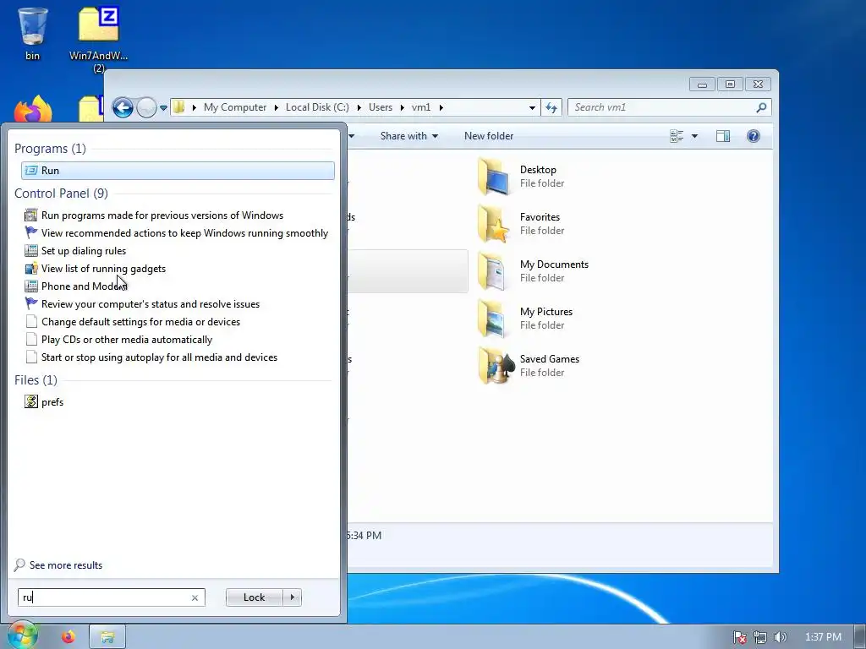
Task: Open the Share with dropdown menu
Action: tap(408, 136)
